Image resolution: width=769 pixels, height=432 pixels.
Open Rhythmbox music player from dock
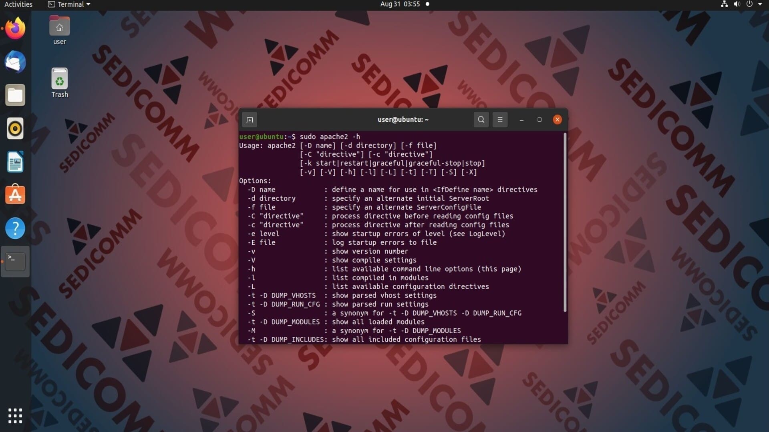tap(15, 128)
